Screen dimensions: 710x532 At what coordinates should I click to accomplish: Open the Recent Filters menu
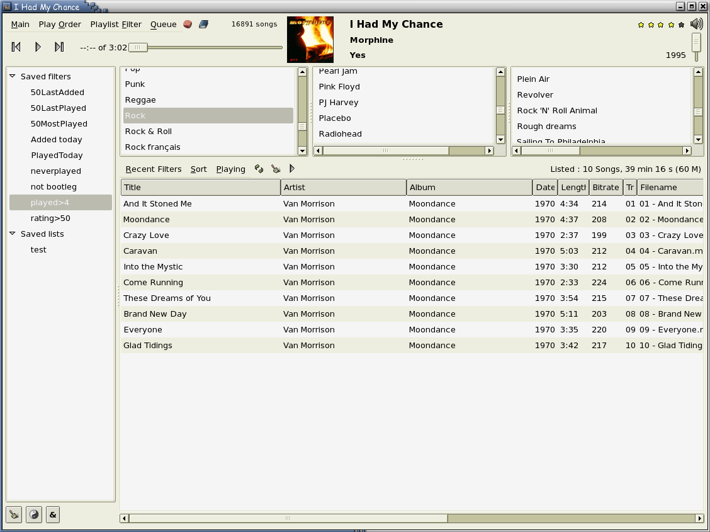[154, 169]
